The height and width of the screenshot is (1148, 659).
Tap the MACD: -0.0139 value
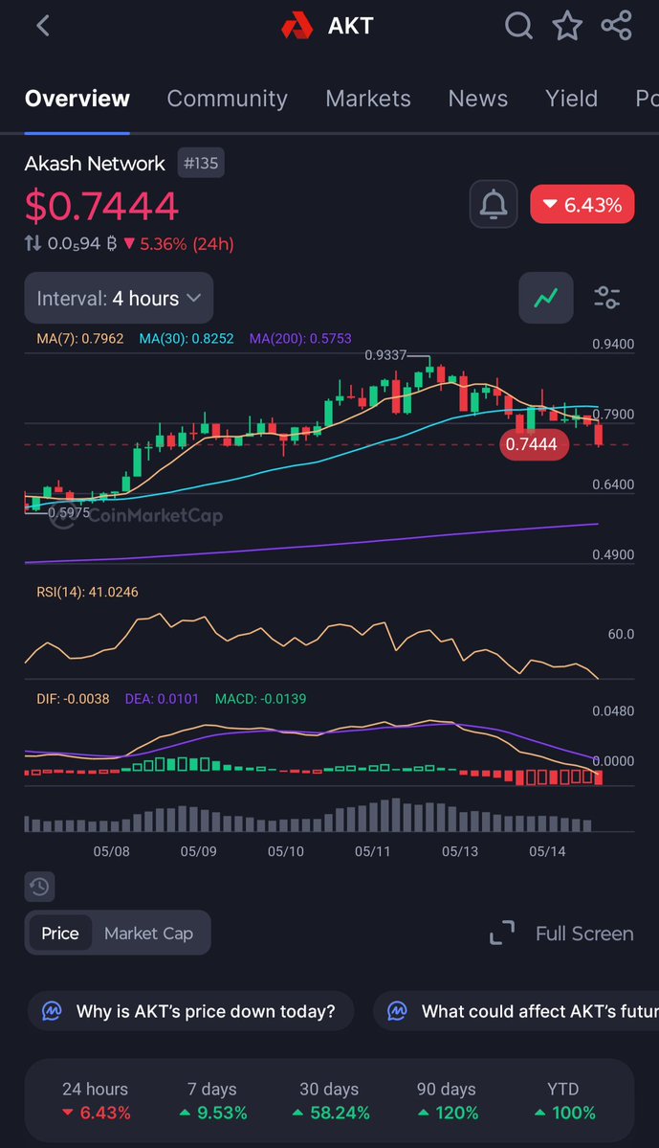[260, 698]
